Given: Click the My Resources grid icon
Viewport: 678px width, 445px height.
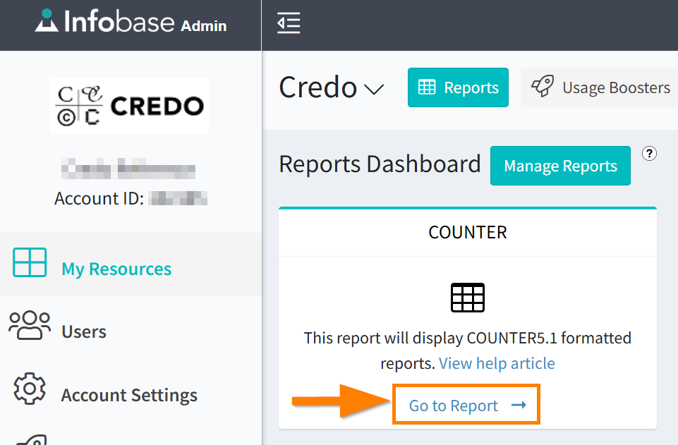Looking at the screenshot, I should [30, 262].
